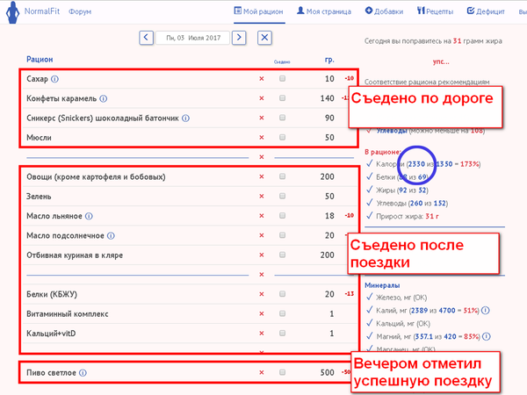
Task: Go to previous day with left arrow
Action: (x=147, y=38)
